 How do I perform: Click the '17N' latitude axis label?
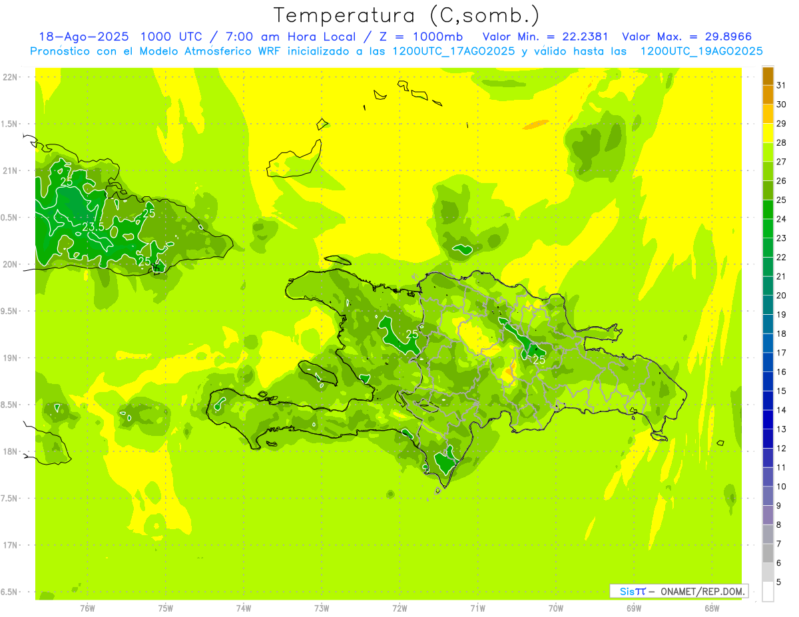point(10,545)
